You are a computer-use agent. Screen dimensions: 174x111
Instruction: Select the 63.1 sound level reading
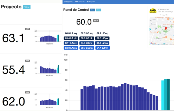13,38
